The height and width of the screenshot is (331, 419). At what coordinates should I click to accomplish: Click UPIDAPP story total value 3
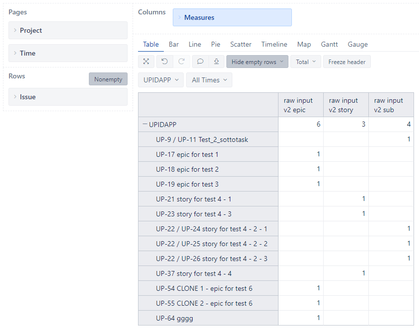click(346, 124)
